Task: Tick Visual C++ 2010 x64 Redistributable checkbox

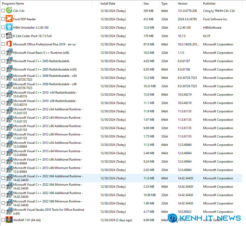Action: point(3,94)
